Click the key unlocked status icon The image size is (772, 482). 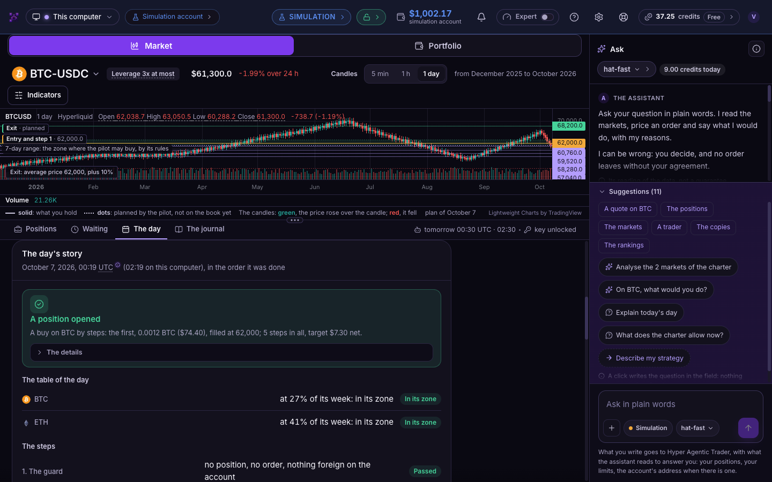pos(528,230)
